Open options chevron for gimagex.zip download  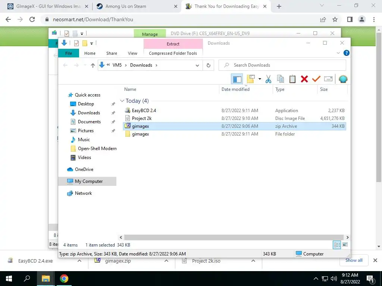click(x=166, y=261)
